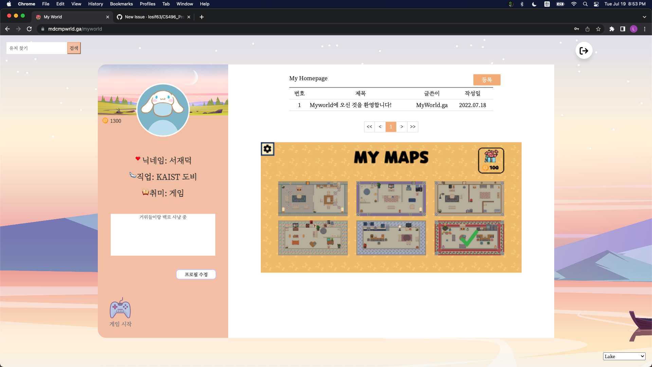Close the My World tab

coord(108,17)
